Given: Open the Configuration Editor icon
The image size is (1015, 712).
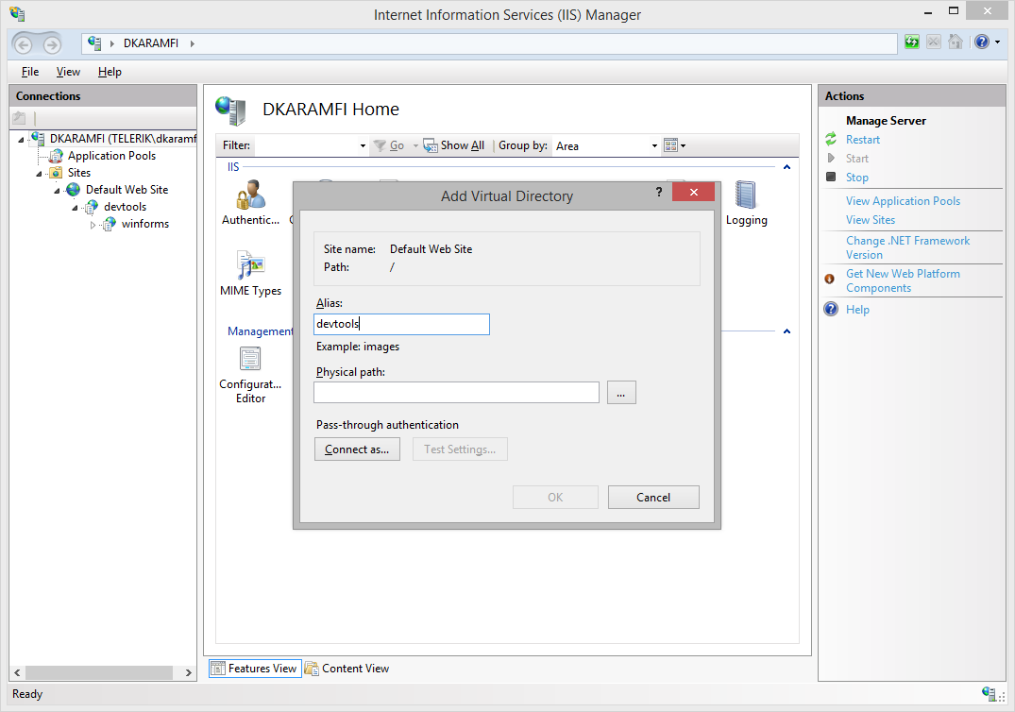Looking at the screenshot, I should pyautogui.click(x=250, y=373).
